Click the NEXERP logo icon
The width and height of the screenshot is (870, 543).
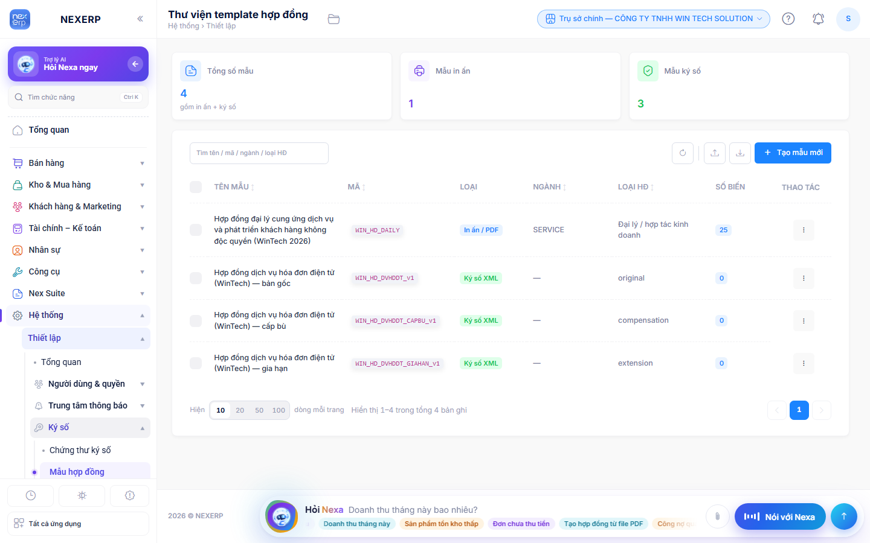(20, 19)
